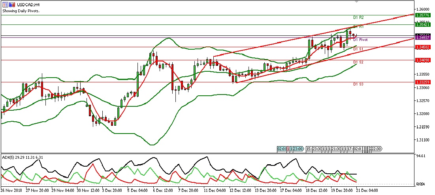Click the 21:30 event marker

(x=336, y=149)
